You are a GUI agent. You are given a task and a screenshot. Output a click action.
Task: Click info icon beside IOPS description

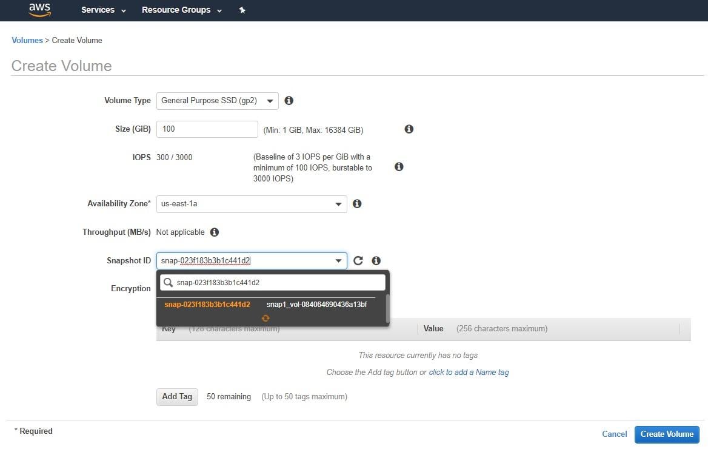click(x=399, y=166)
